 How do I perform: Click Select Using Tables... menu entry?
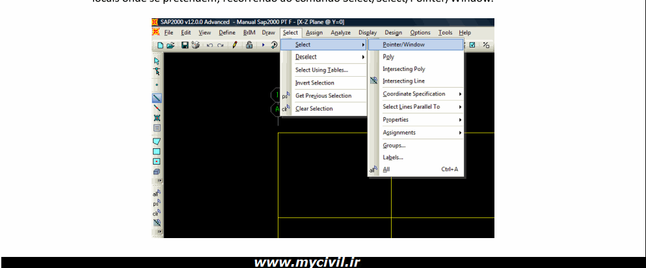click(x=324, y=70)
